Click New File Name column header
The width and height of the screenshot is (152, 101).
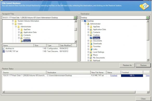[x=98, y=73]
